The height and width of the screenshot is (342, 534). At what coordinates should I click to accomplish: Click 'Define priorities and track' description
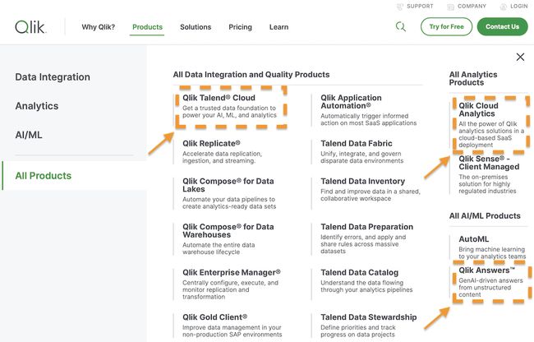[x=357, y=330]
